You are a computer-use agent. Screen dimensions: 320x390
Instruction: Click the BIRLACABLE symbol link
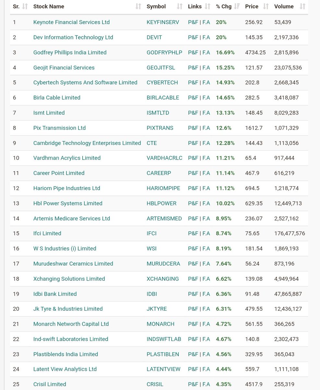click(x=163, y=97)
